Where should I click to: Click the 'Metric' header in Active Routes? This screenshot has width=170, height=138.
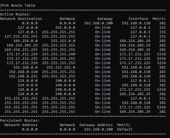coord(159,19)
